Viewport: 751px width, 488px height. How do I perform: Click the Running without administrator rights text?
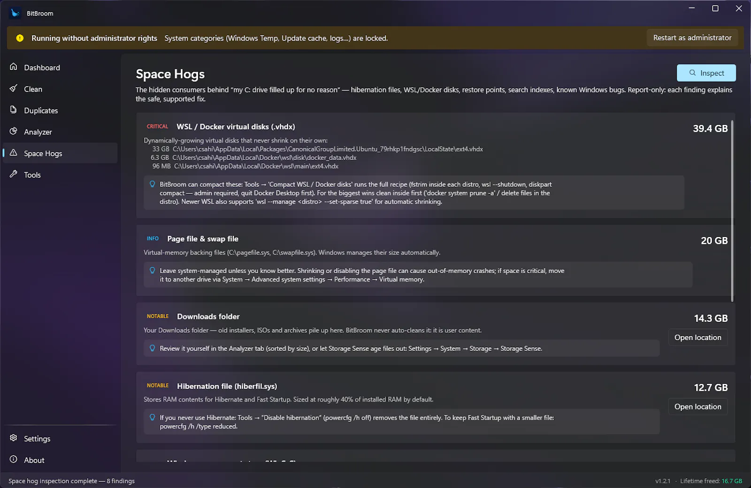(94, 38)
